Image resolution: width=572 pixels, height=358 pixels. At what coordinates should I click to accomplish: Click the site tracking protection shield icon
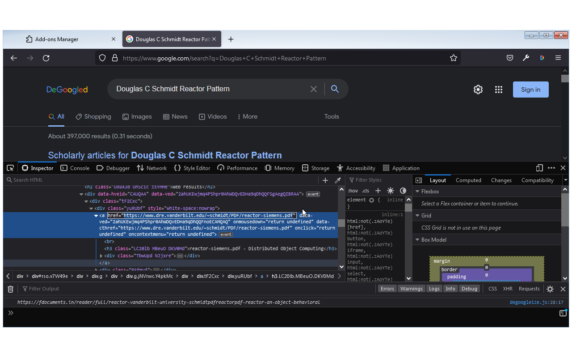click(x=102, y=58)
